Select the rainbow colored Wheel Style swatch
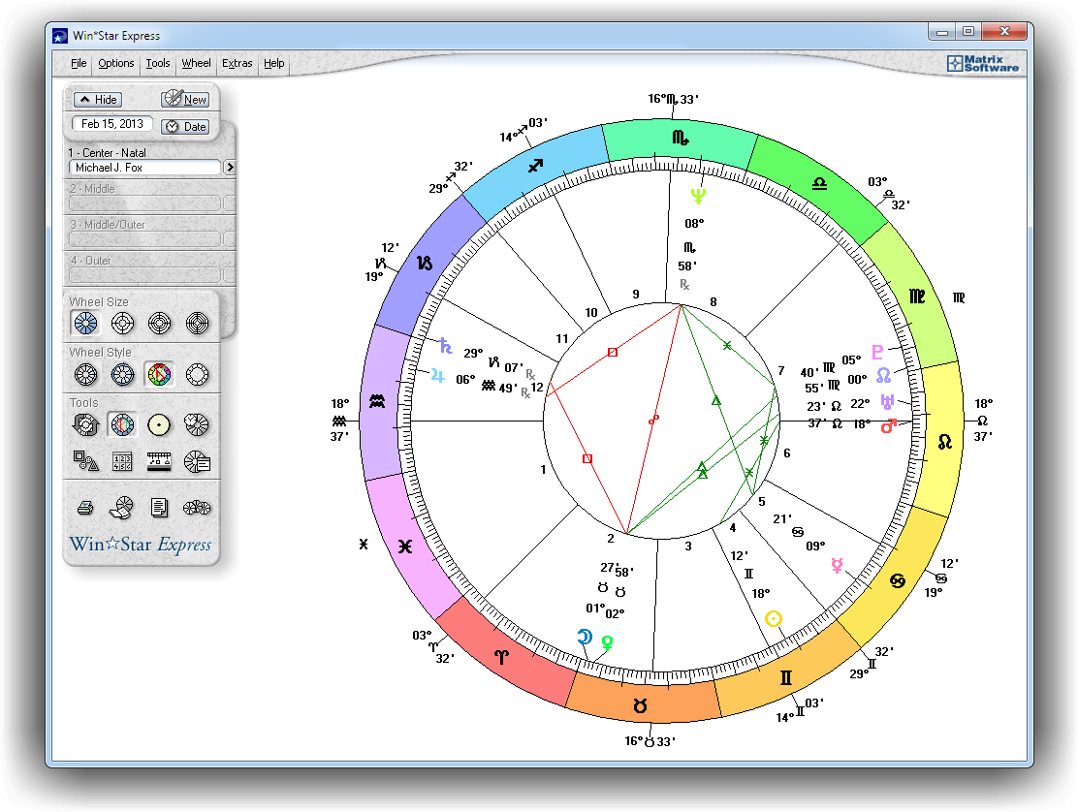Image resolution: width=1078 pixels, height=812 pixels. coord(160,374)
